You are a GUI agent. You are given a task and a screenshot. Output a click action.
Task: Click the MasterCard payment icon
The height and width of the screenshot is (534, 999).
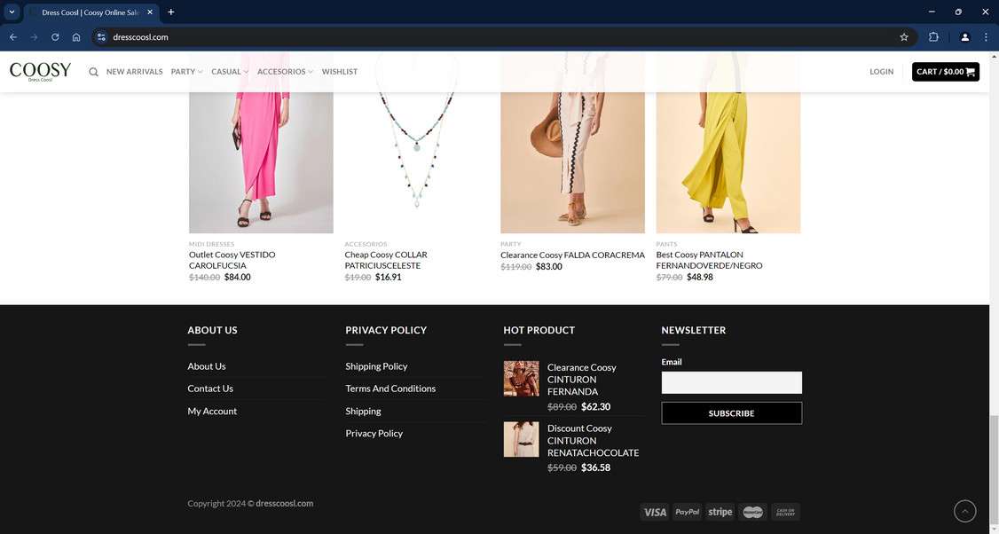[x=752, y=512]
